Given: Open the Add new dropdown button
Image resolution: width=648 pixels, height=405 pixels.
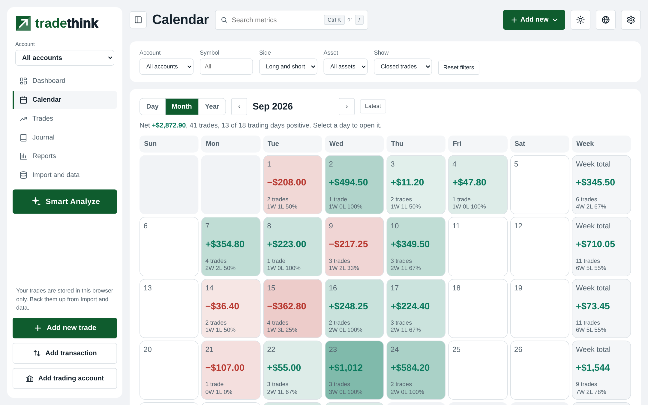Looking at the screenshot, I should coord(534,20).
